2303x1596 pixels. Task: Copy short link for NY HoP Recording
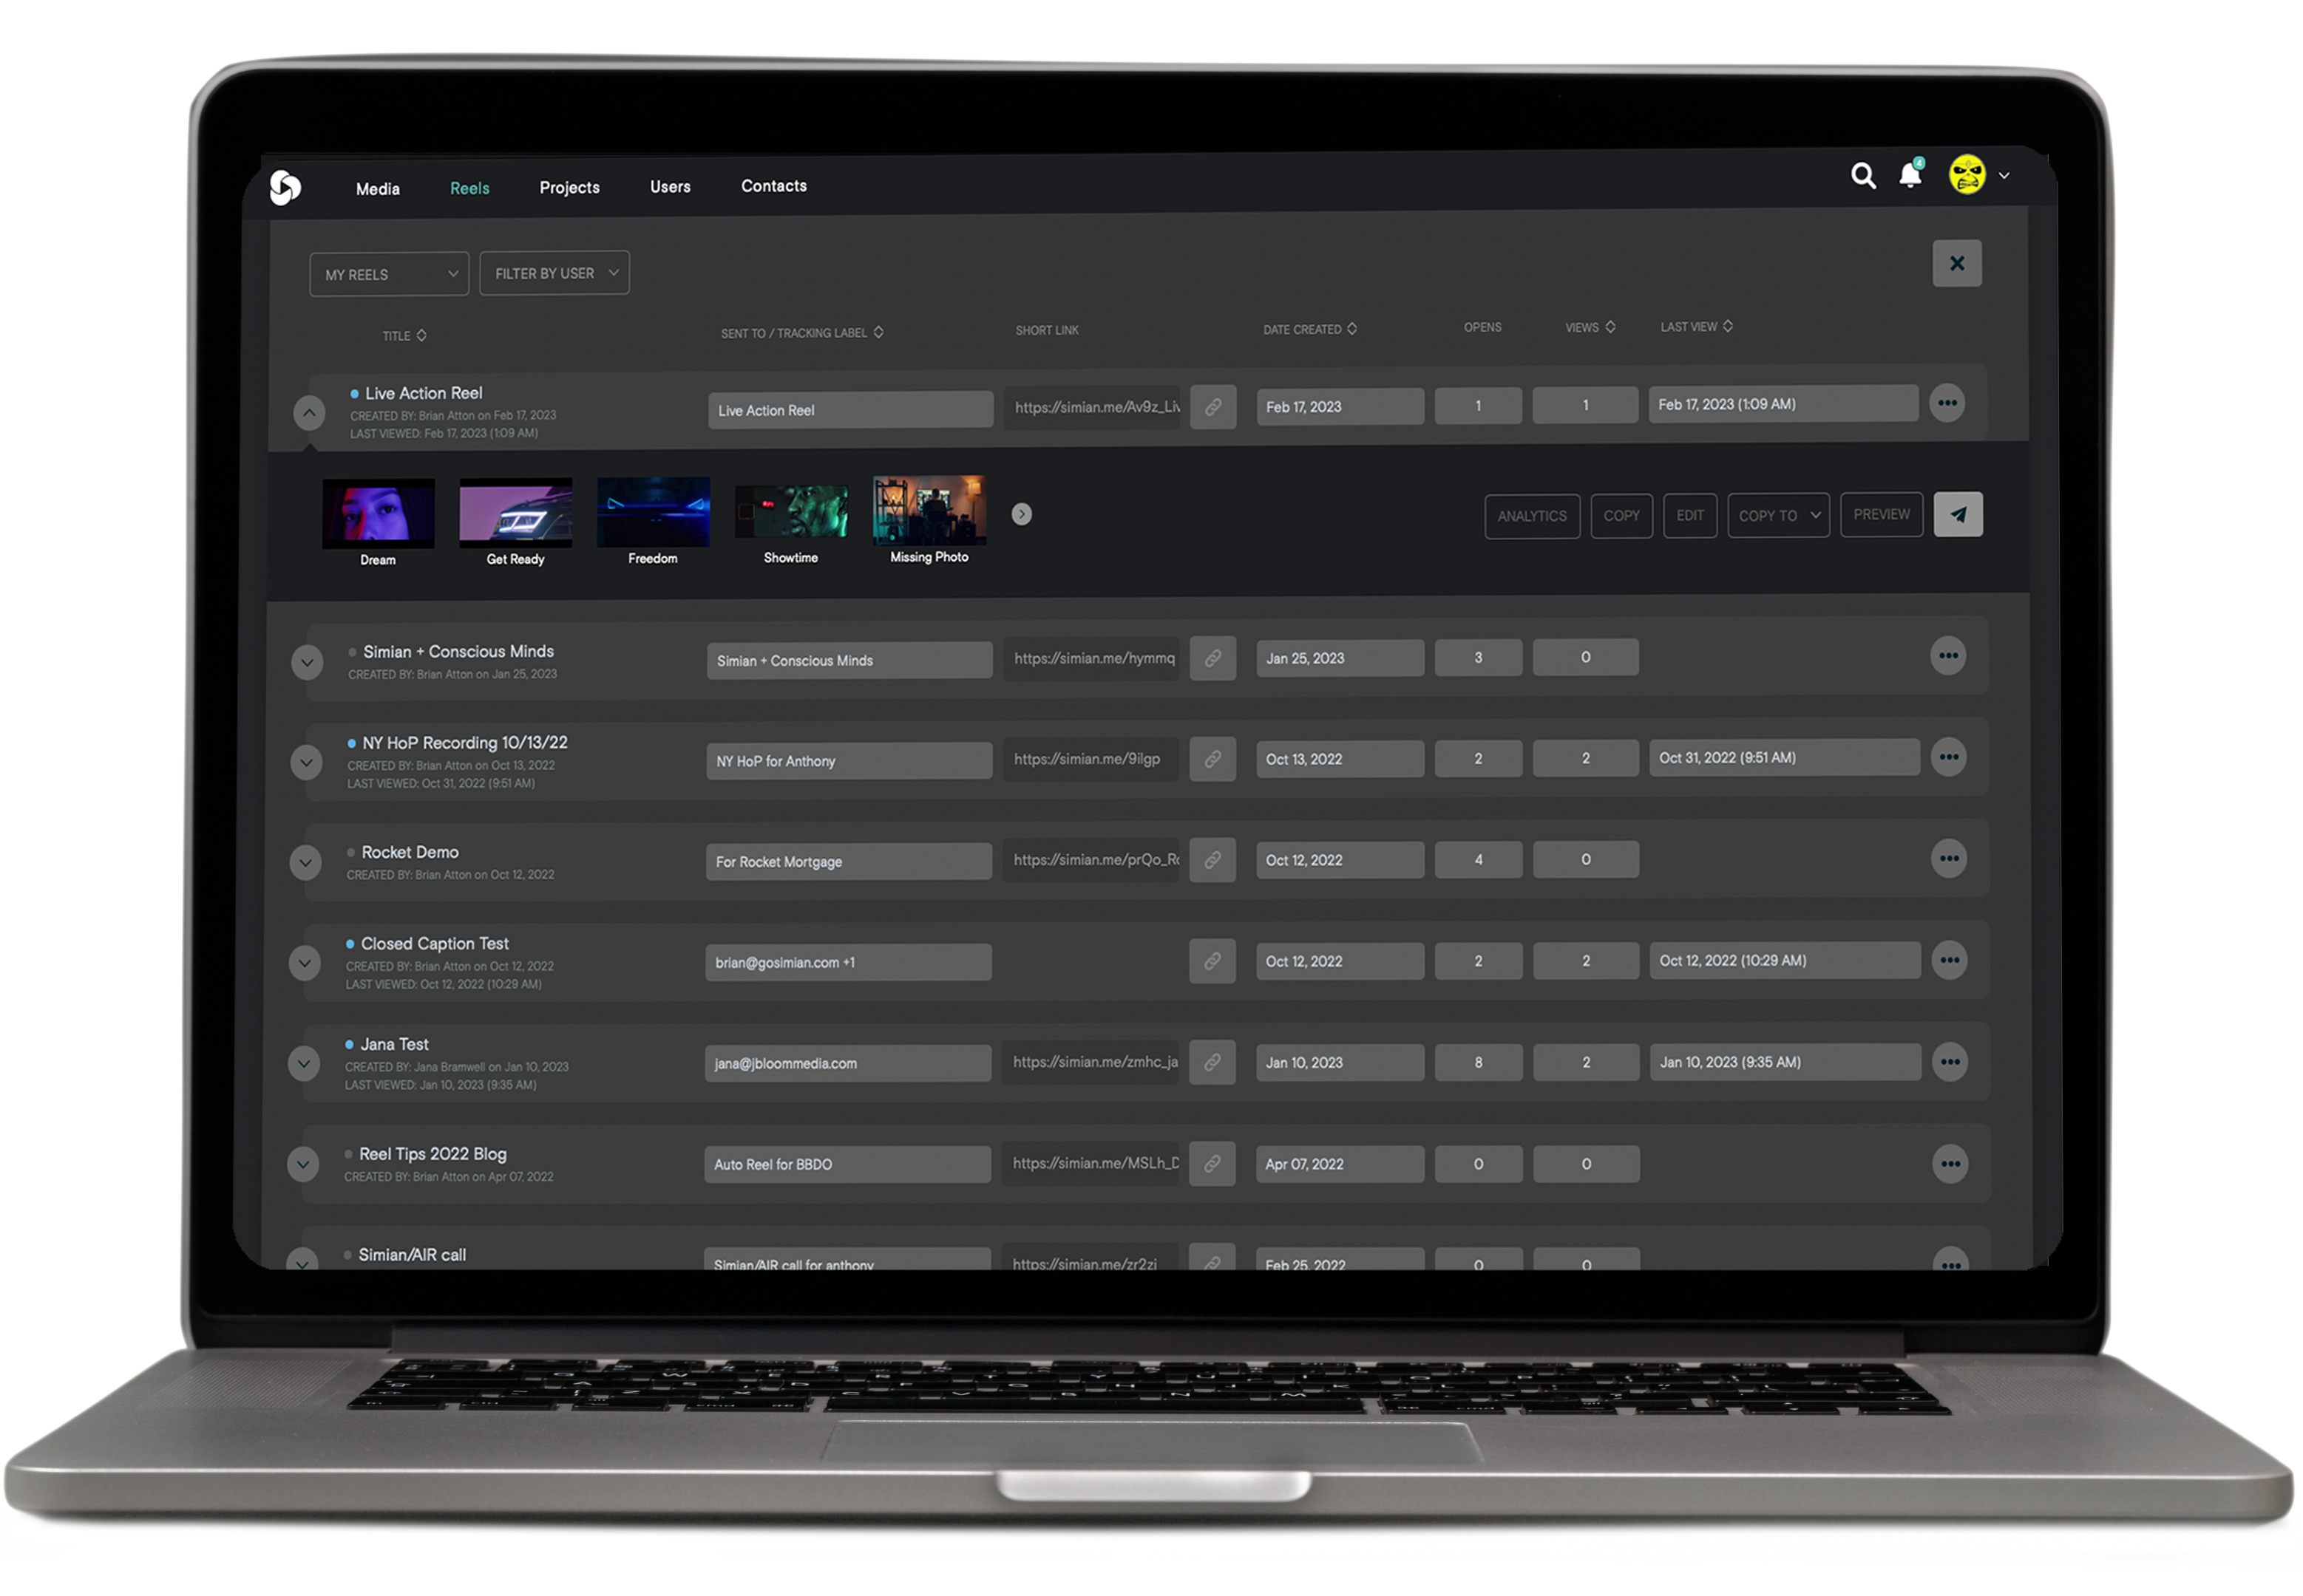click(x=1212, y=759)
